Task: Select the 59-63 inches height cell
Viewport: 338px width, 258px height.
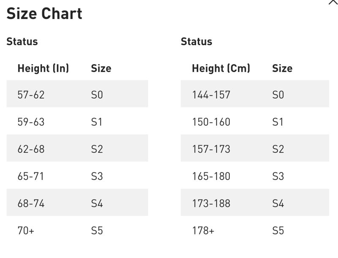Action: point(31,122)
